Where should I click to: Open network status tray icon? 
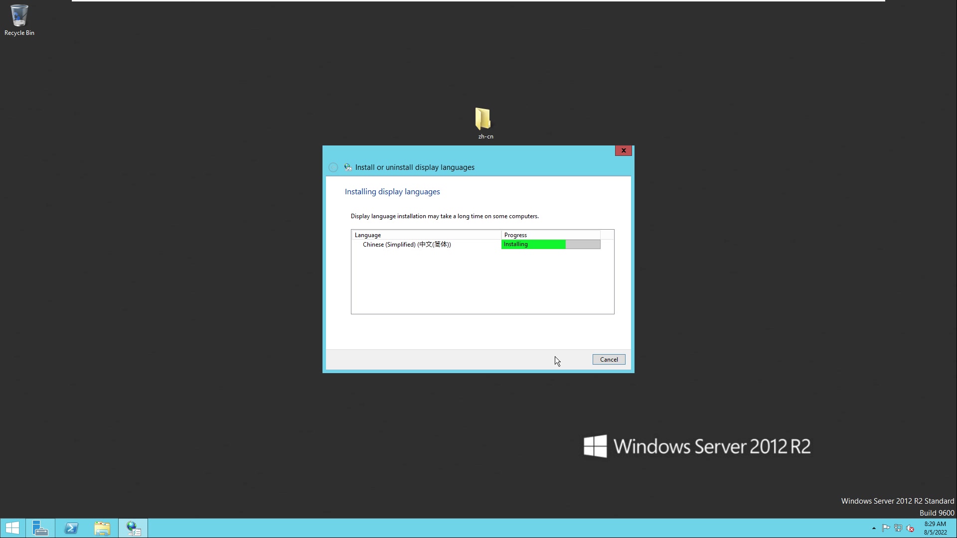click(898, 528)
